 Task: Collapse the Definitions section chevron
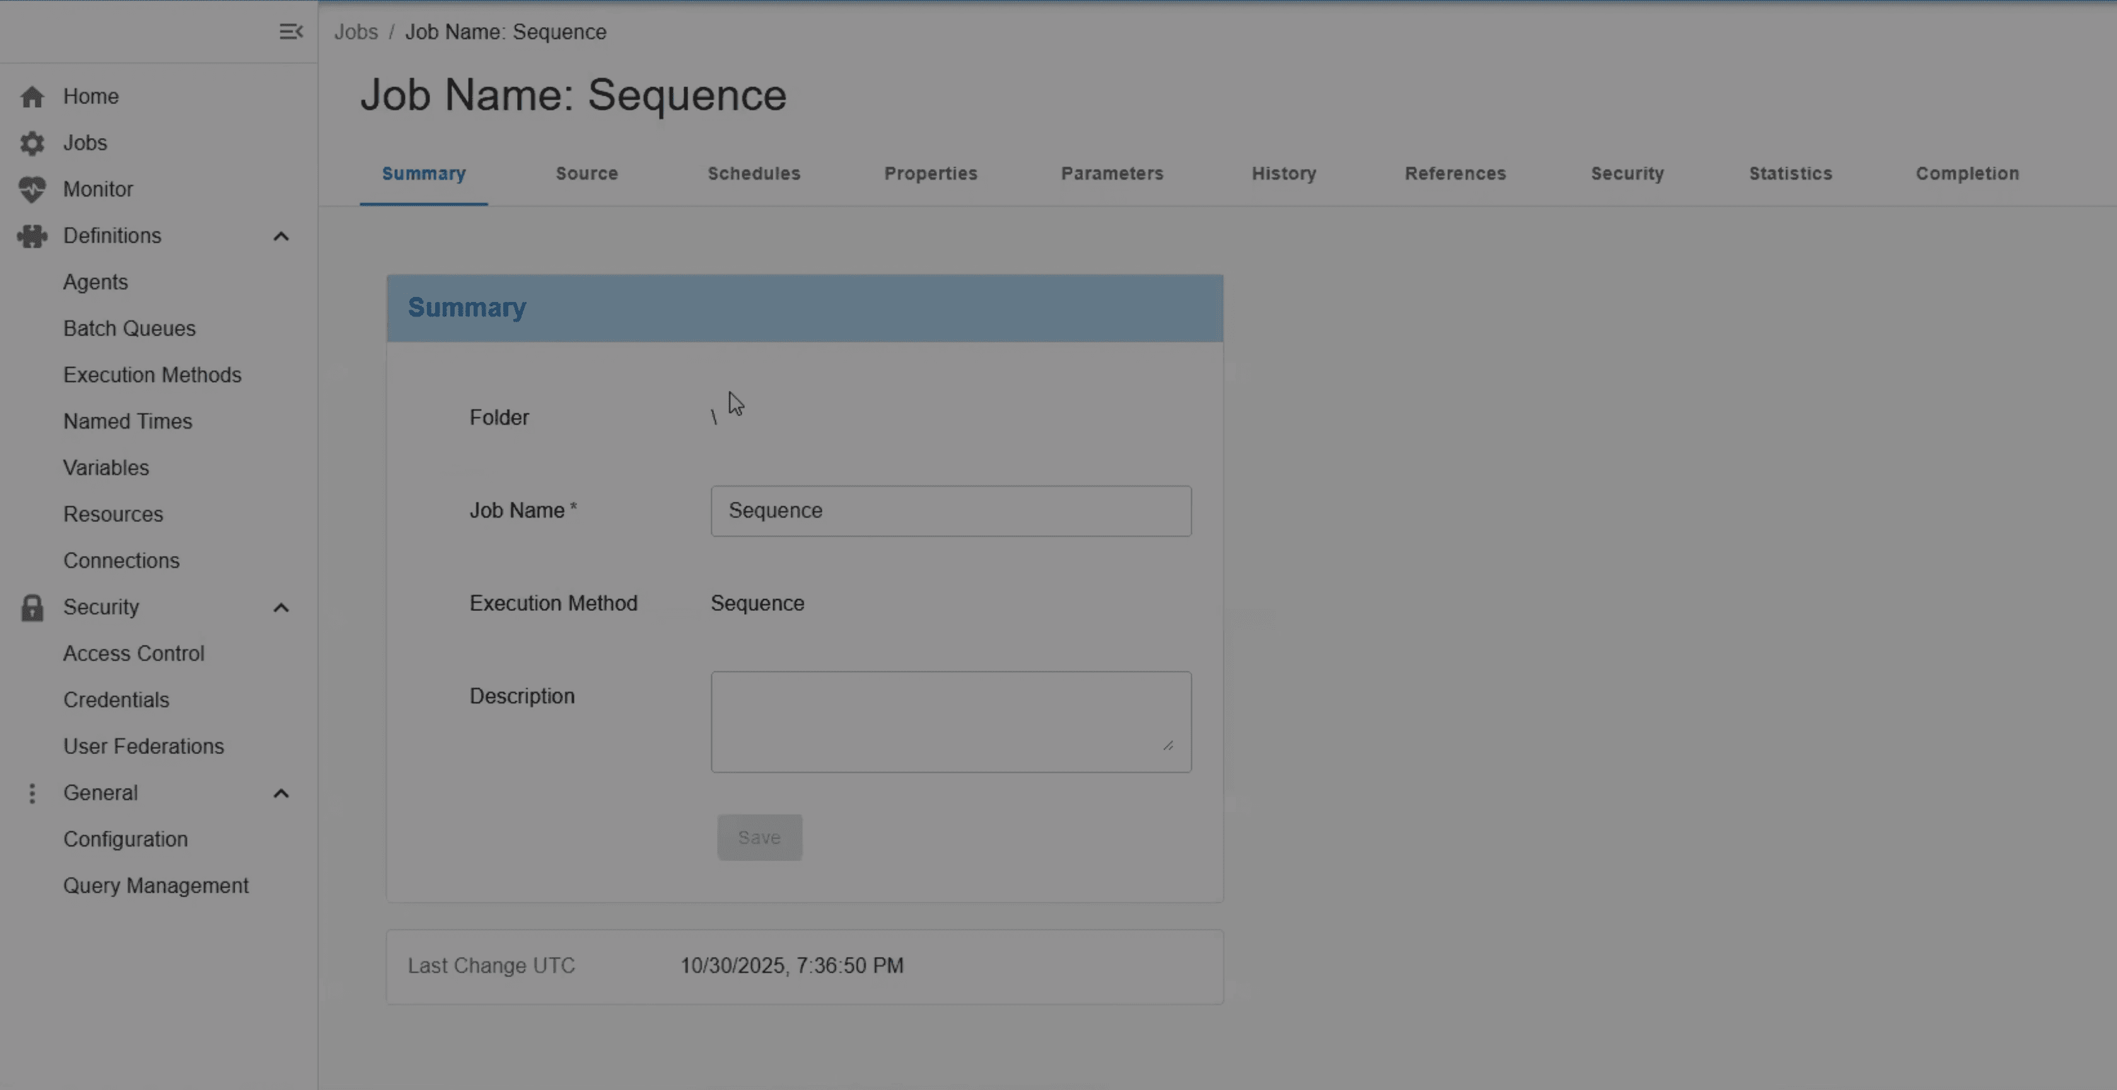coord(281,236)
